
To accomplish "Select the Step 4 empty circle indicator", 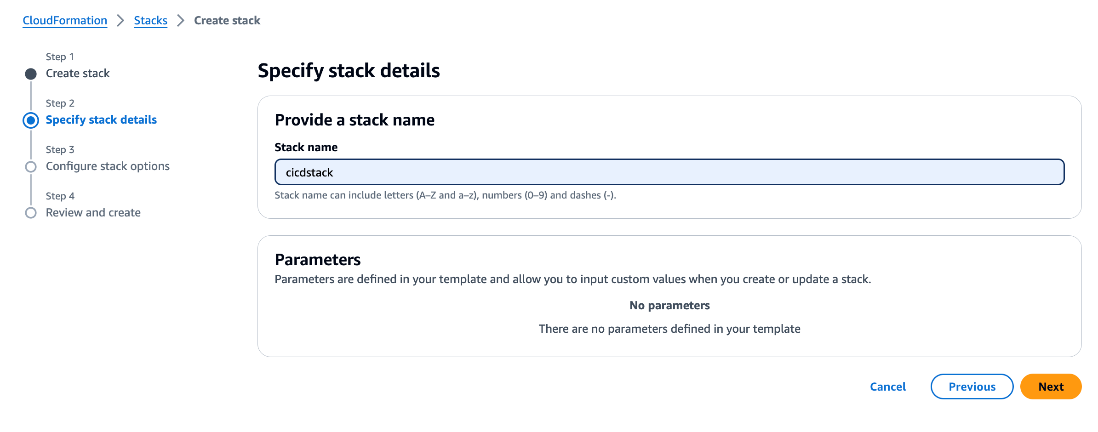I will click(x=30, y=213).
